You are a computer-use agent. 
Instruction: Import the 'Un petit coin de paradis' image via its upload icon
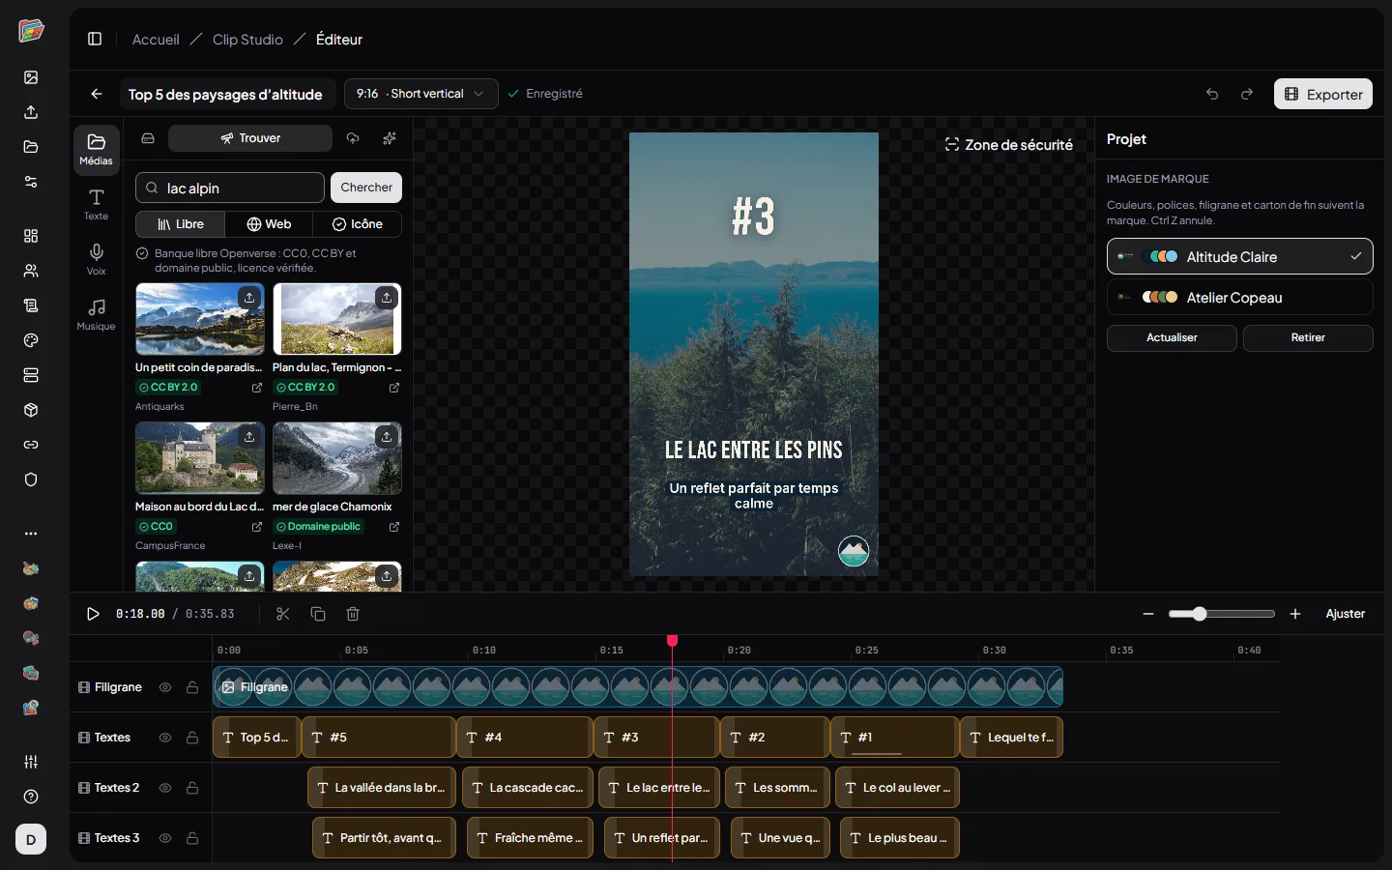pyautogui.click(x=249, y=298)
